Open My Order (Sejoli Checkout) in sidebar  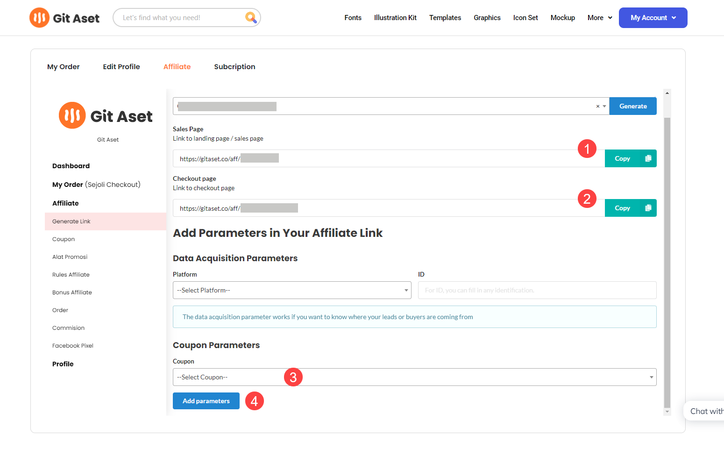[96, 185]
